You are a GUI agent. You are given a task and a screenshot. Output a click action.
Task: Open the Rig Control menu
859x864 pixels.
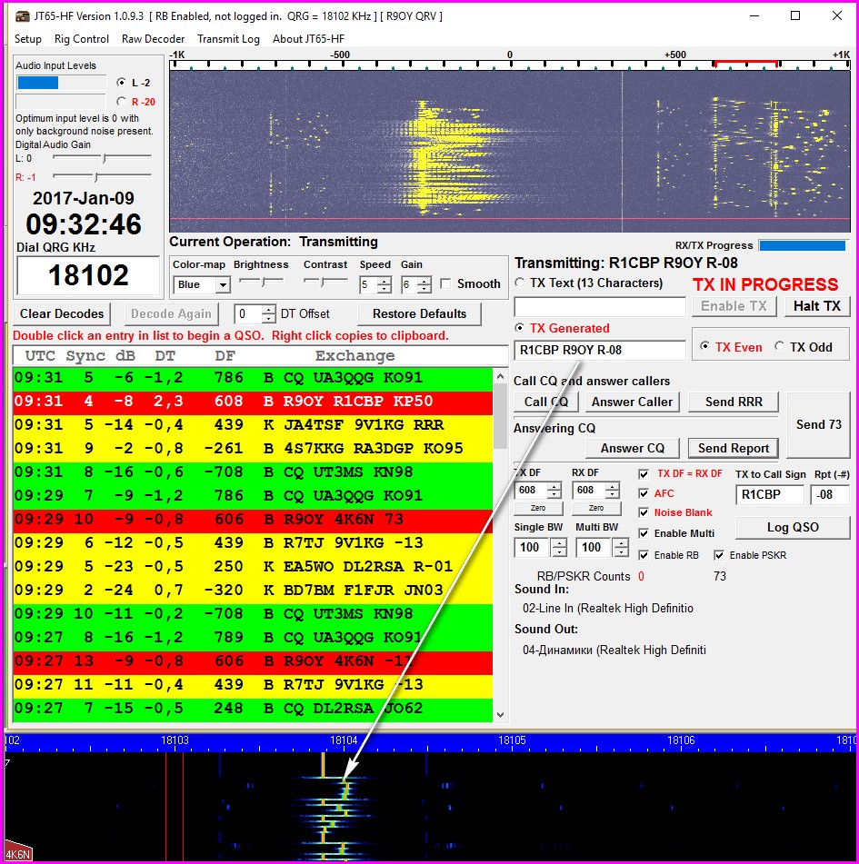tap(82, 39)
